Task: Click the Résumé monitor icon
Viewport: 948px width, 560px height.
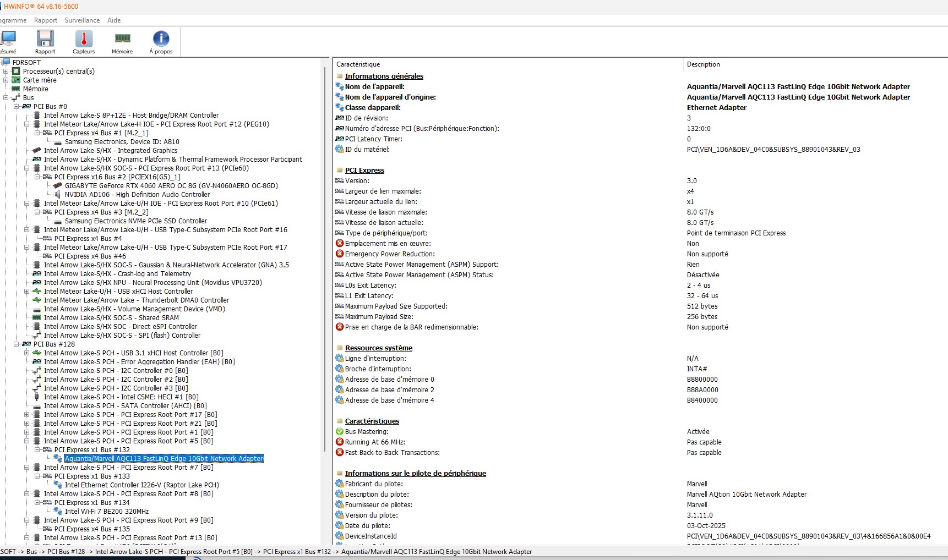Action: [8, 39]
